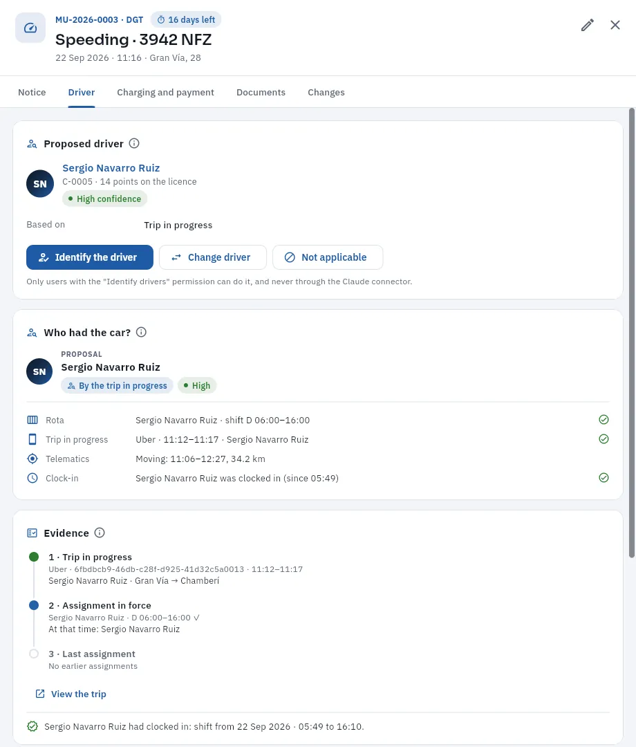Show info tooltip for Who had the car
The width and height of the screenshot is (636, 747).
point(142,332)
